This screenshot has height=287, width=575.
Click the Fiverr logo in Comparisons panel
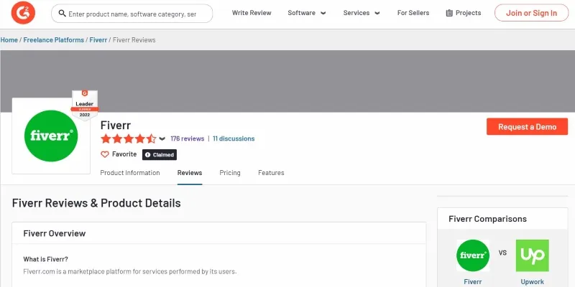(x=473, y=255)
